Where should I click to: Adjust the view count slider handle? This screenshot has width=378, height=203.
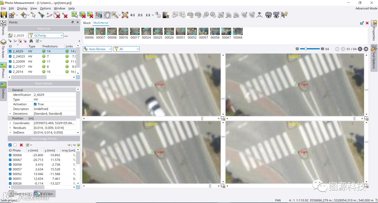tap(306, 49)
